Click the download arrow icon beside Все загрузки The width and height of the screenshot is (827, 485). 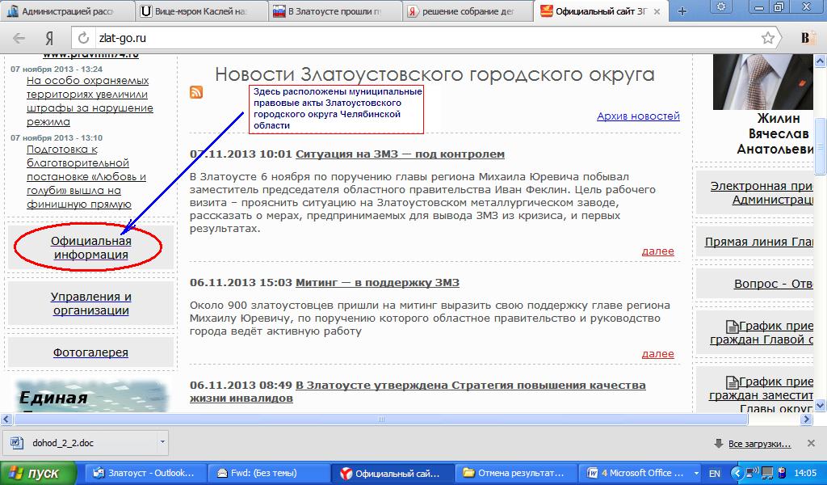[x=718, y=443]
